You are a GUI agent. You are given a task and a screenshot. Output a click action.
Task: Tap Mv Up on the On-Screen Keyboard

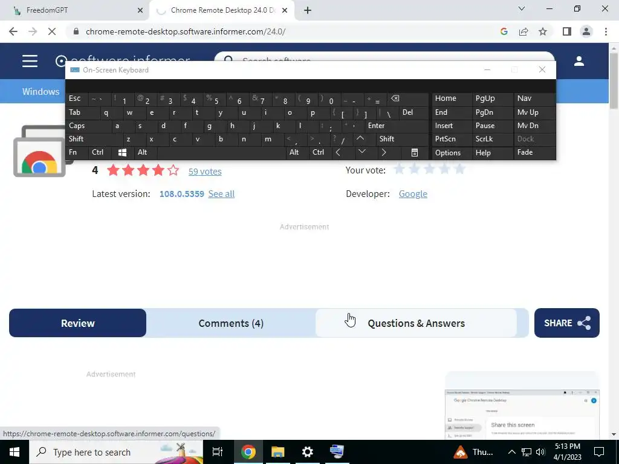tap(534, 112)
